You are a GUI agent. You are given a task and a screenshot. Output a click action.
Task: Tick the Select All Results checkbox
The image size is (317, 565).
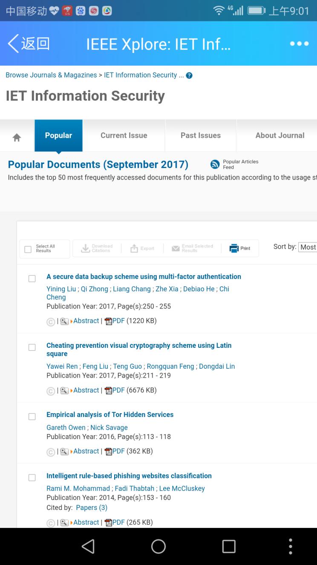point(28,250)
